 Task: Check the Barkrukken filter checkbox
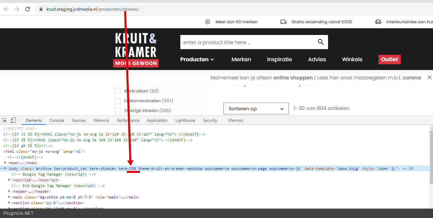tap(118, 91)
